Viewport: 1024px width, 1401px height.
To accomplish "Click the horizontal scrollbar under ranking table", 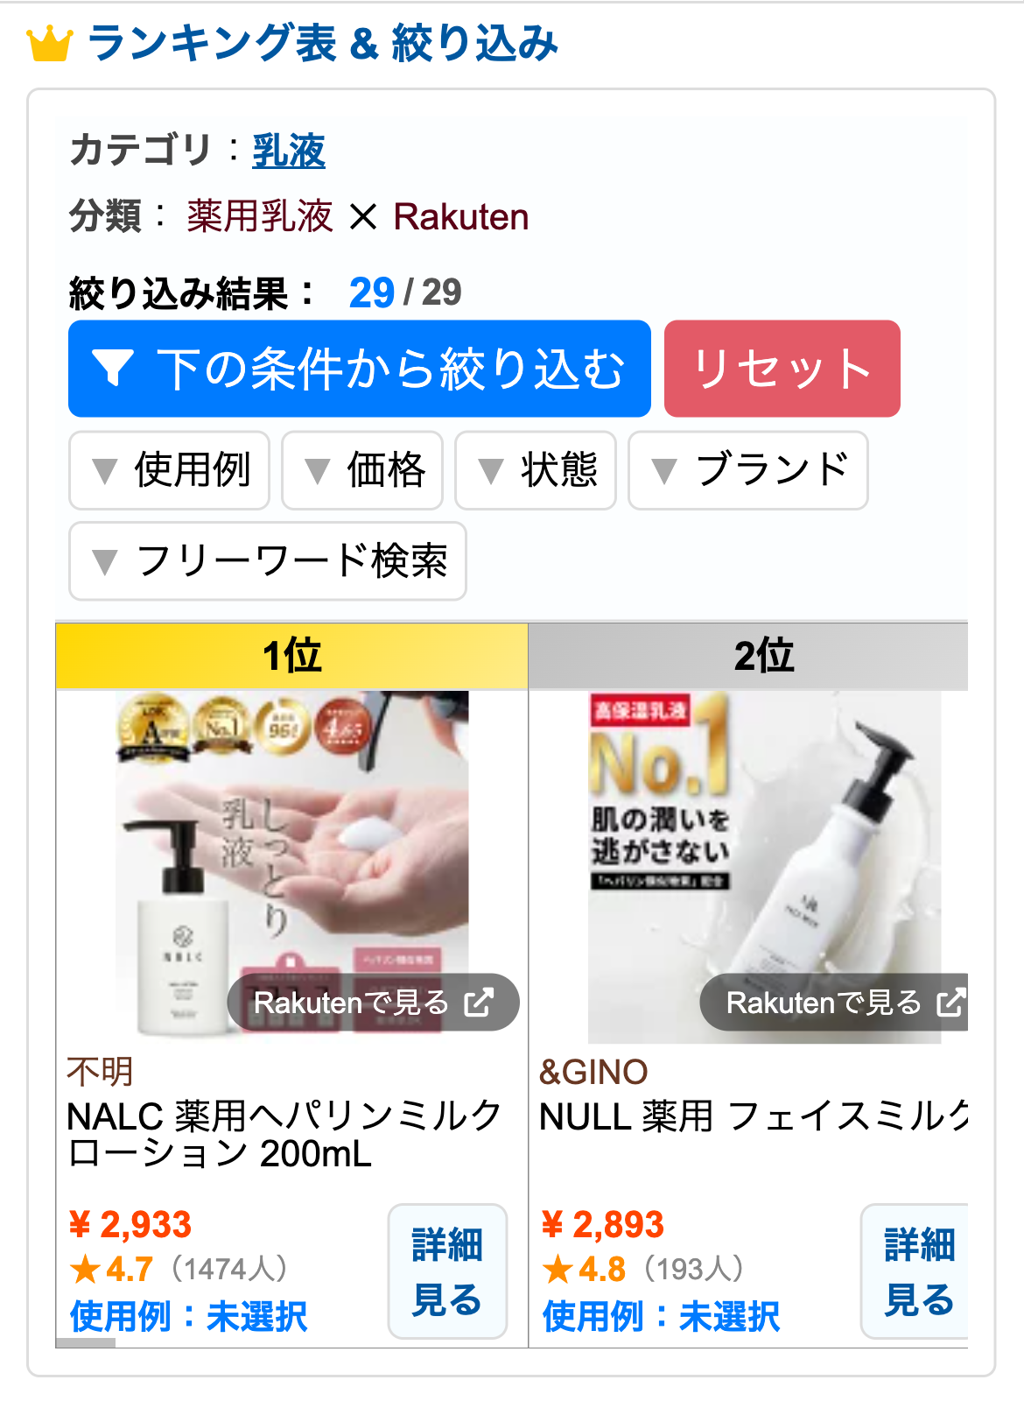I will (x=86, y=1343).
